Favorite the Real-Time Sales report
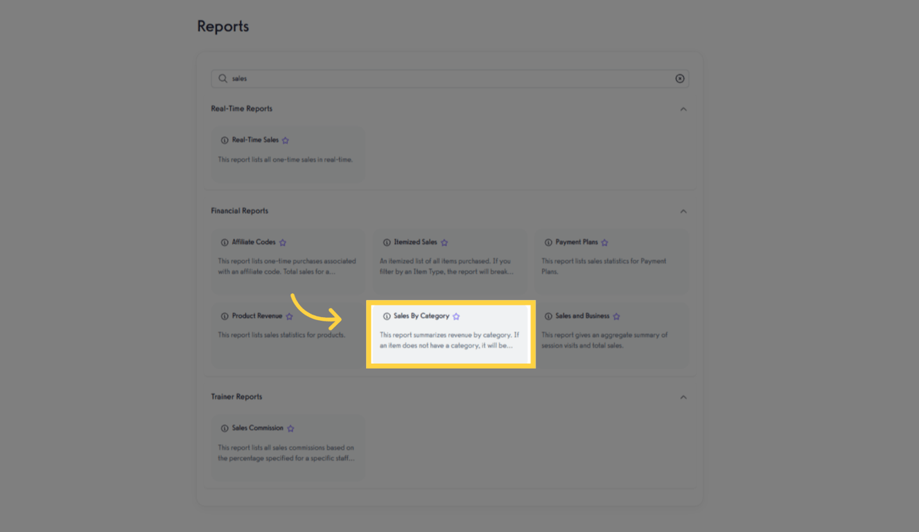The height and width of the screenshot is (532, 919). point(287,140)
